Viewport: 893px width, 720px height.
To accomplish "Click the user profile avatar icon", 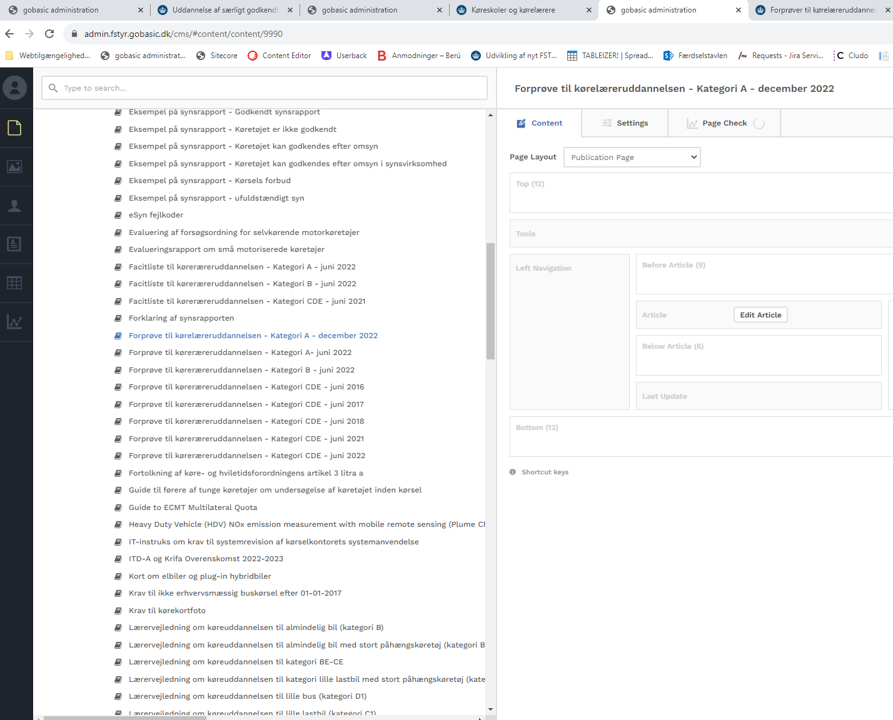I will pos(14,88).
